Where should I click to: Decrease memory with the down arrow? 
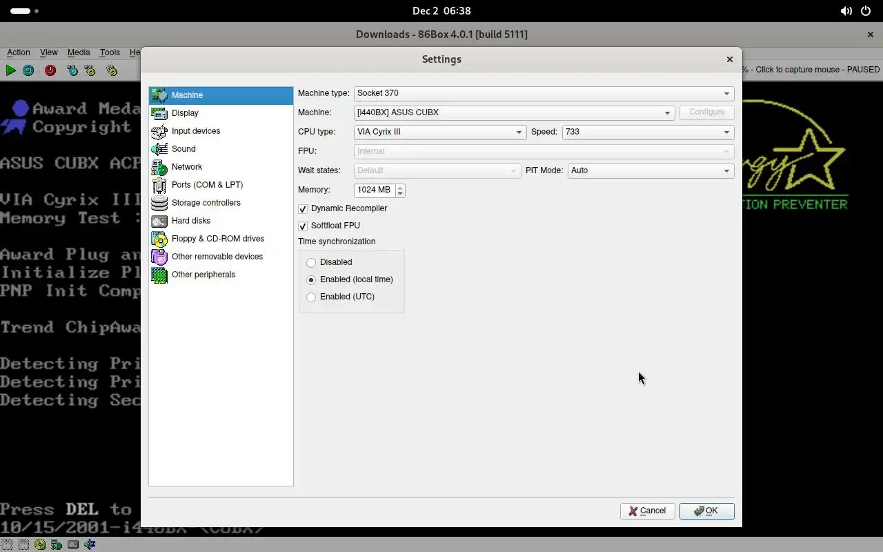coord(400,193)
